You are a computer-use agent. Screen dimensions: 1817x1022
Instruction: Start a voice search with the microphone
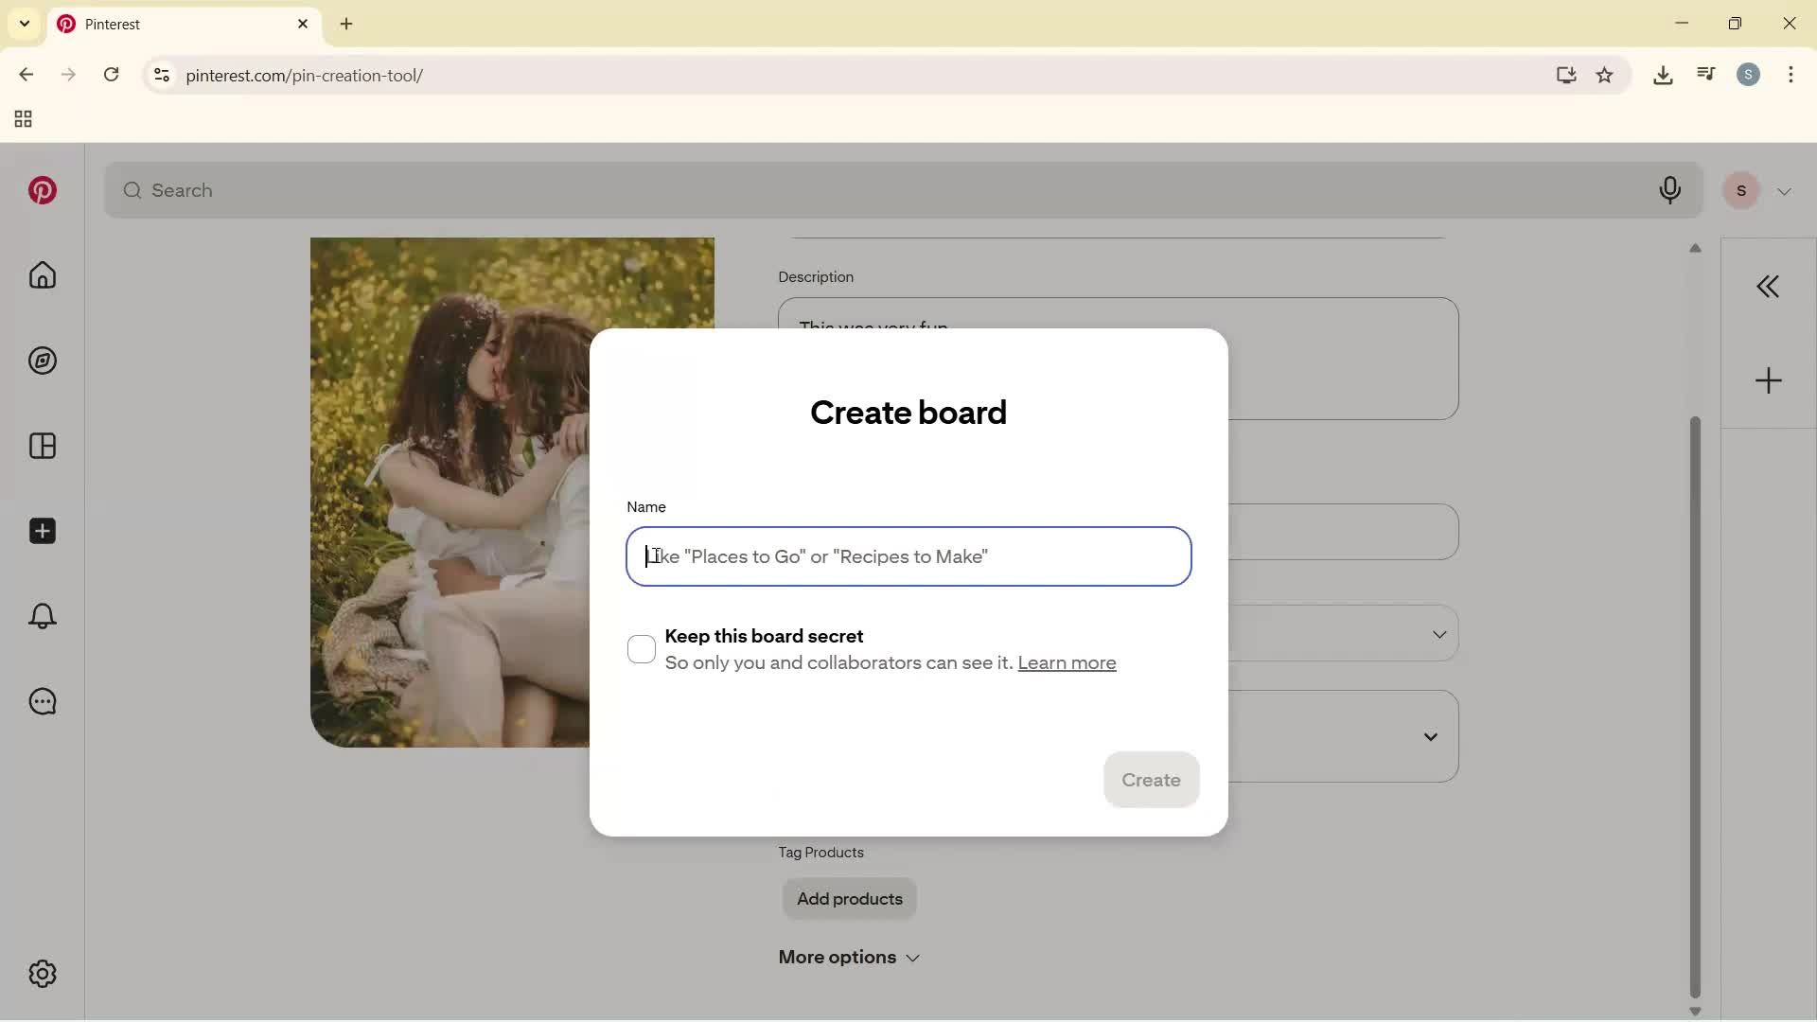click(1670, 190)
